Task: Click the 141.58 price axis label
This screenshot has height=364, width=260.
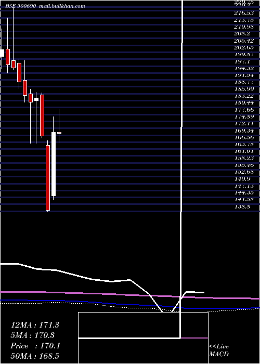Action: [x=244, y=199]
